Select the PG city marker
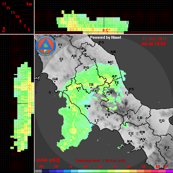Image resolution: width=173 pixels, height=173 pixels. click(x=86, y=70)
